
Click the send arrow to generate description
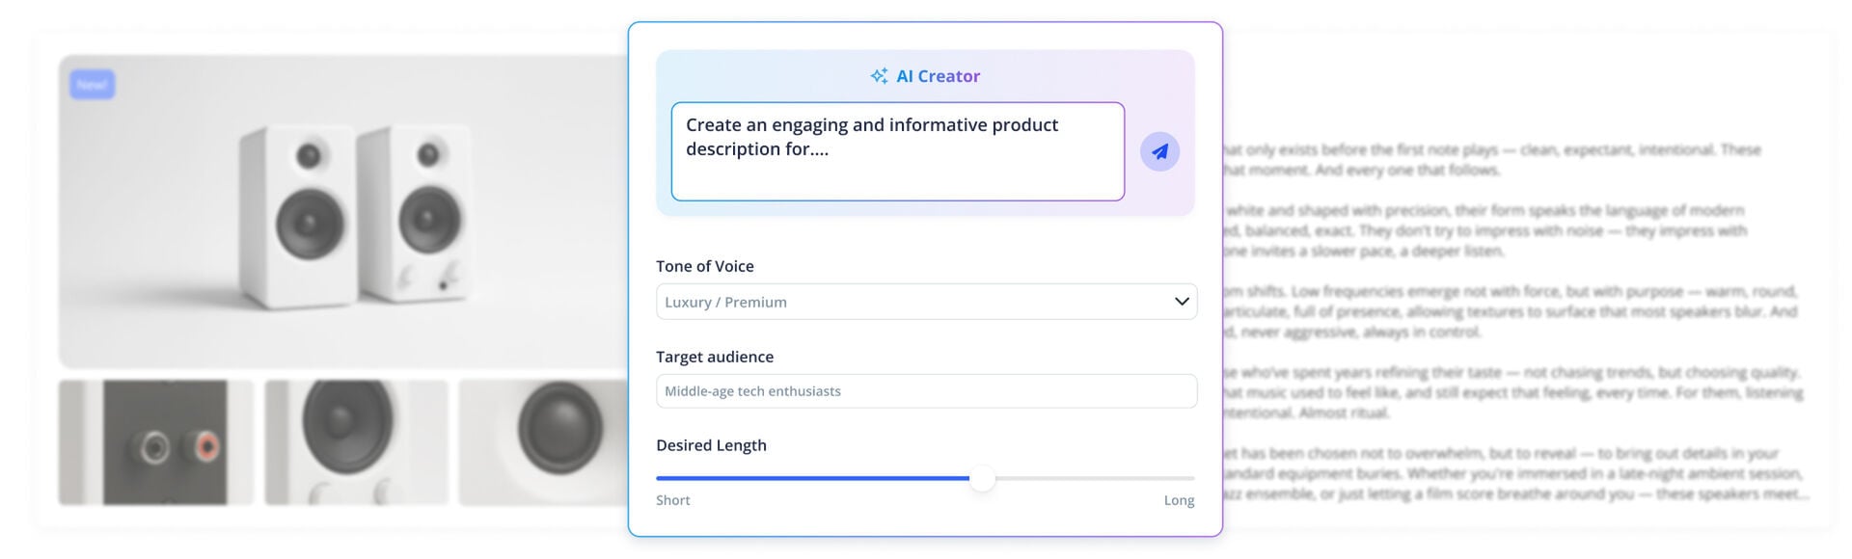pos(1159,151)
